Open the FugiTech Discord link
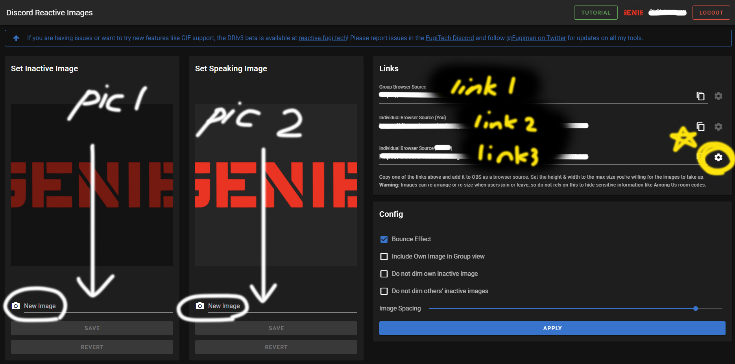Image resolution: width=735 pixels, height=364 pixels. pos(450,38)
